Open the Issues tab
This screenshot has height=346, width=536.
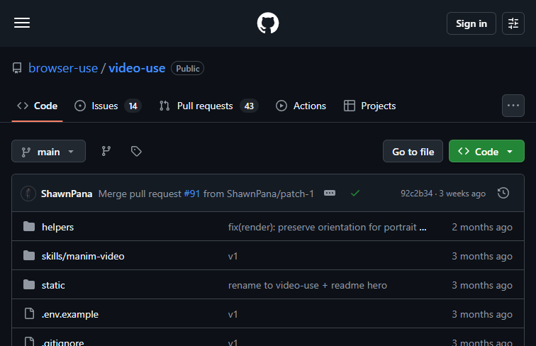coord(108,106)
